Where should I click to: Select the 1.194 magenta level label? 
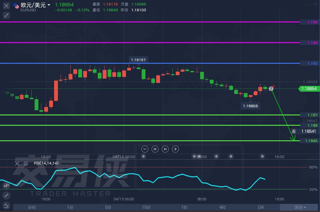pos(310,43)
